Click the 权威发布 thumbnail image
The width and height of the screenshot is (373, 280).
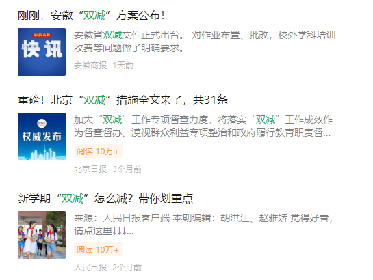[42, 137]
